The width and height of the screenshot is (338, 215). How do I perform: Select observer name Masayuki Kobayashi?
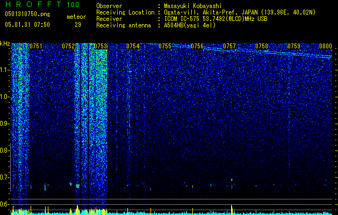(193, 6)
